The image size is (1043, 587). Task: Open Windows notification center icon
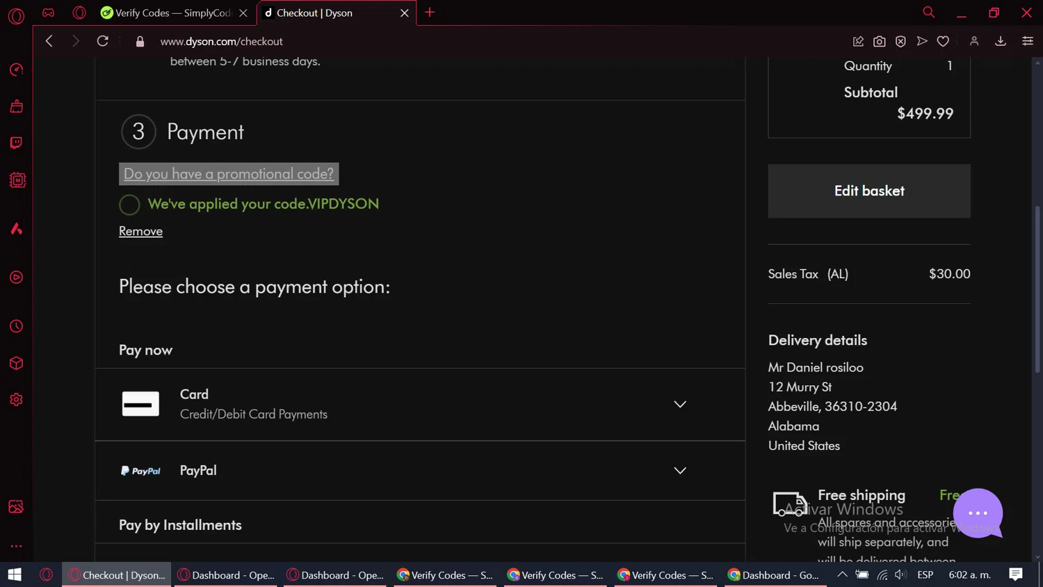click(1016, 574)
